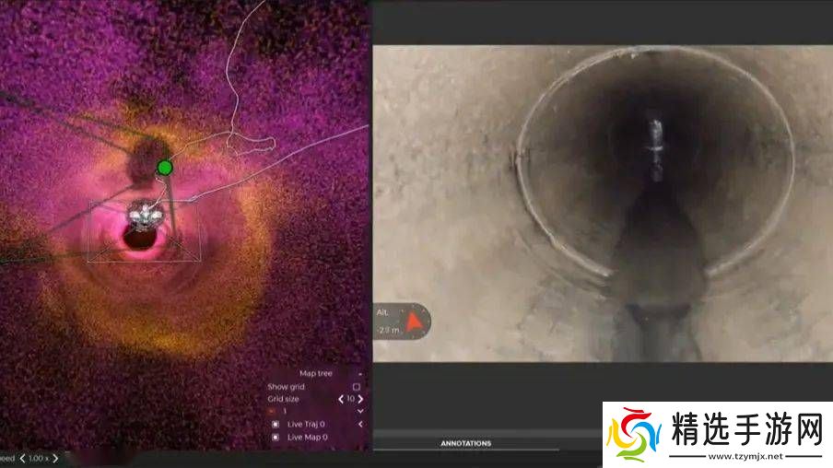833x468 pixels.
Task: Click the red heading arrow indicator
Action: (416, 321)
